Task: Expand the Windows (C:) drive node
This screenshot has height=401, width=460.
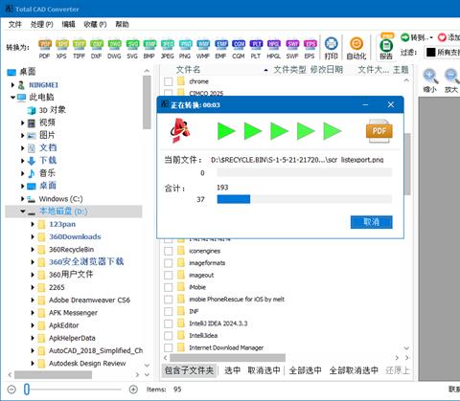Action: point(22,199)
